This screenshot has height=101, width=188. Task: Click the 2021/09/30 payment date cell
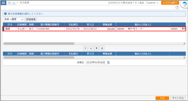[x=73, y=29]
